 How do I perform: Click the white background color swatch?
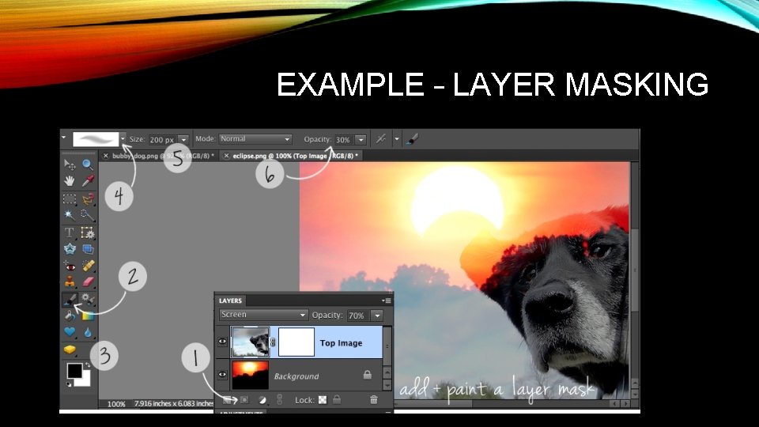(85, 380)
